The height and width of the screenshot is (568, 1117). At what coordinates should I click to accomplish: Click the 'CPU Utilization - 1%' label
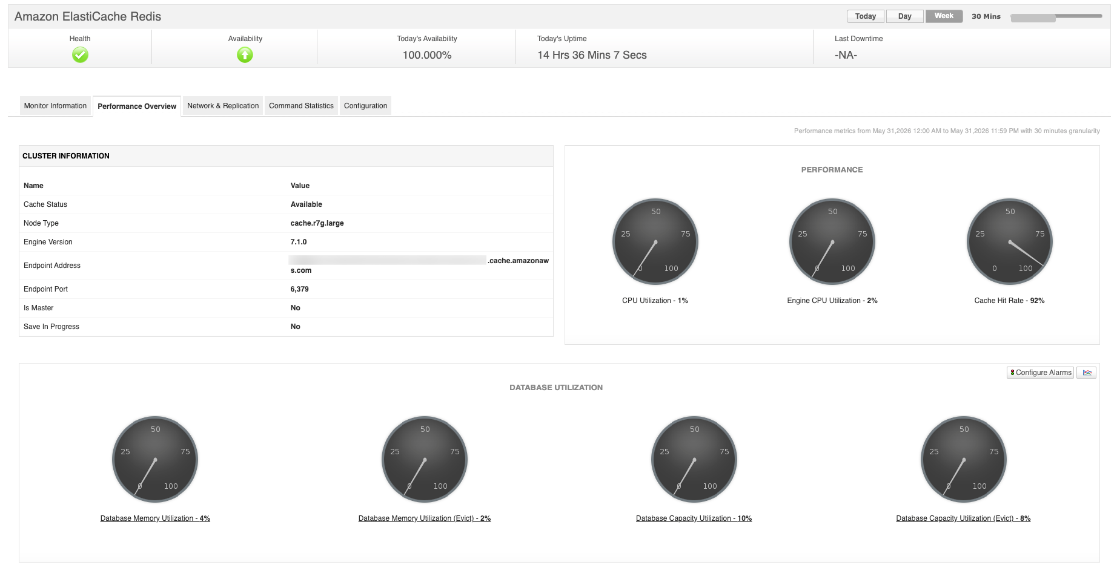(655, 301)
